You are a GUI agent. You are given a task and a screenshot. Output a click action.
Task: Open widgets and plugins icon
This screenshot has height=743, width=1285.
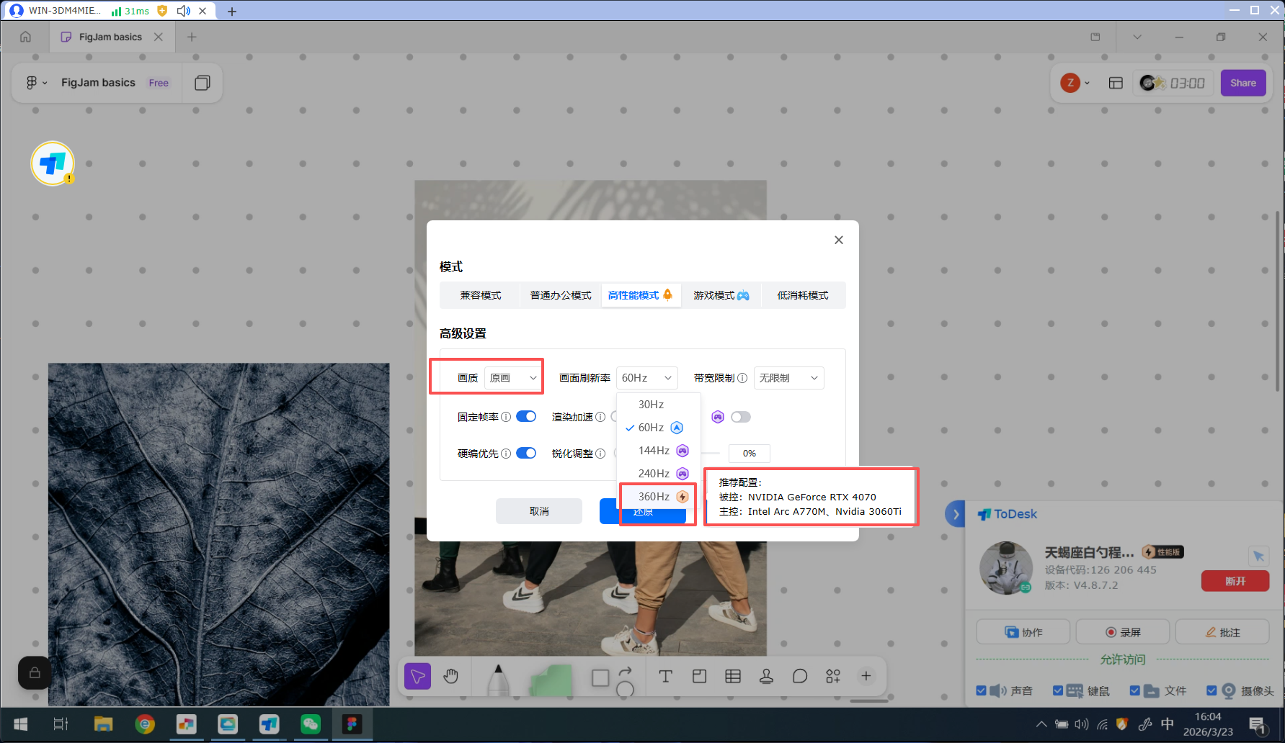point(833,676)
